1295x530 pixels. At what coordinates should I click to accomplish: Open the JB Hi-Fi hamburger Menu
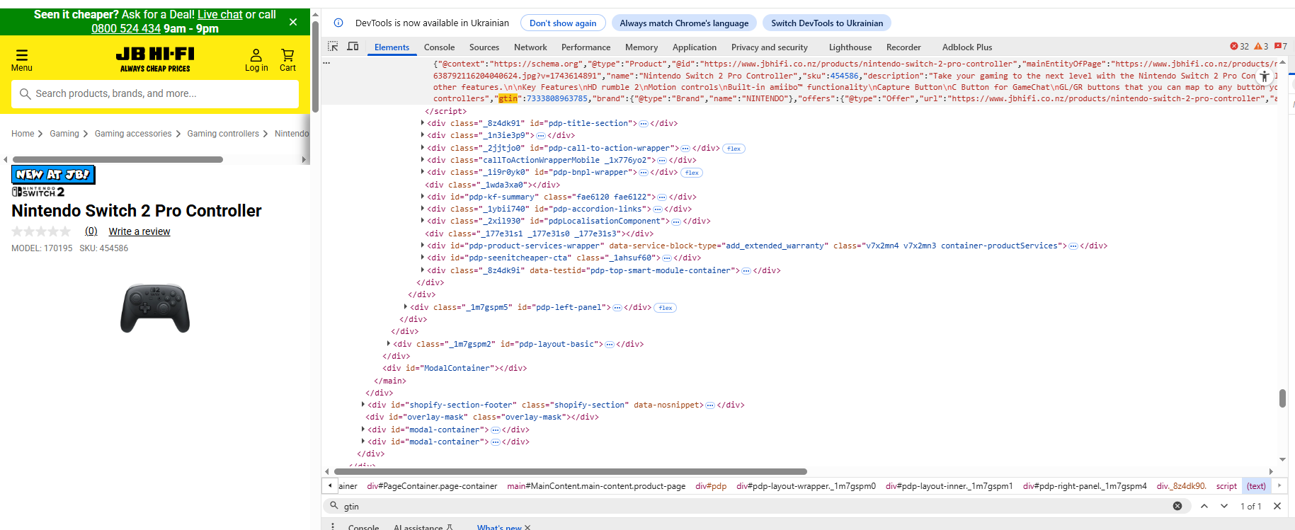point(22,60)
